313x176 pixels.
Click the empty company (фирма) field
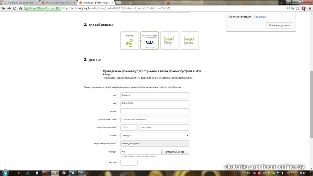(155, 111)
